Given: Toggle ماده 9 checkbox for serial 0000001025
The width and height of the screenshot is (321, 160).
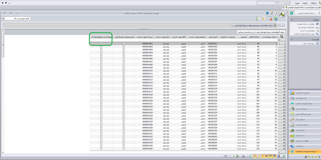Looking at the screenshot, I should pos(101,116).
